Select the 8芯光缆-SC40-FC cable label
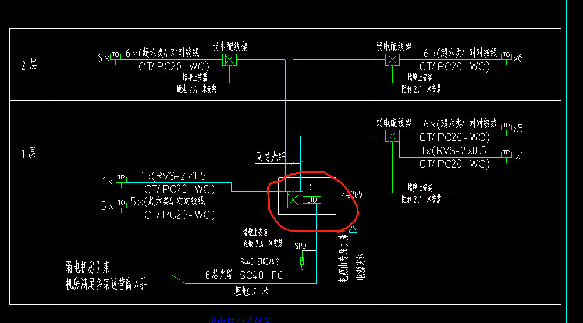 pyautogui.click(x=244, y=275)
